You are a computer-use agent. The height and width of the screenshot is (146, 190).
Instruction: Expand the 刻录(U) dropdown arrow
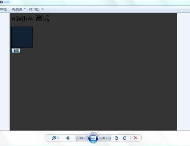(x=25, y=9)
